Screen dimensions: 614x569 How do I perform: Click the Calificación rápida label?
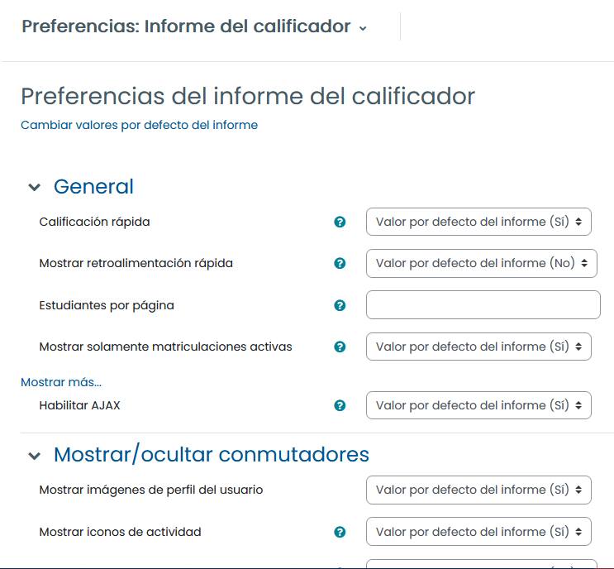tap(94, 222)
